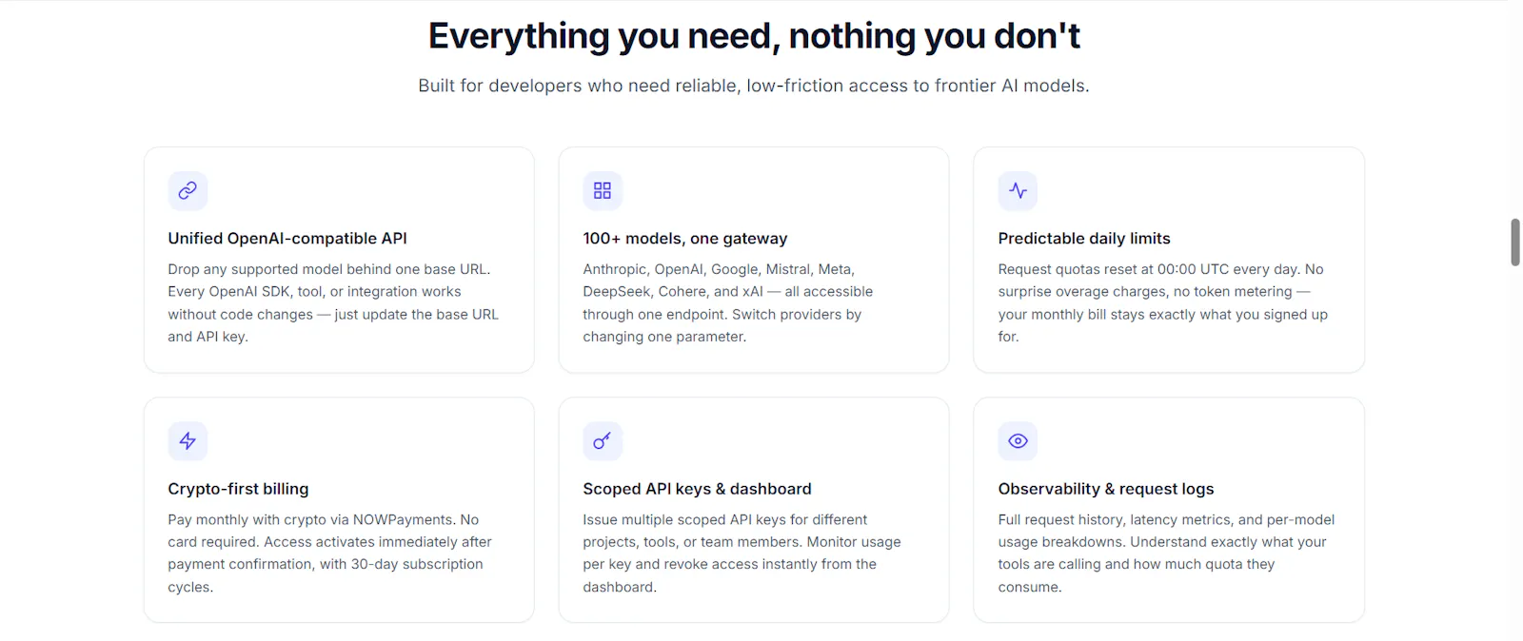This screenshot has height=641, width=1523.
Task: Click the text about quotas resetting at 00:00 UTC
Action: (x=1163, y=303)
